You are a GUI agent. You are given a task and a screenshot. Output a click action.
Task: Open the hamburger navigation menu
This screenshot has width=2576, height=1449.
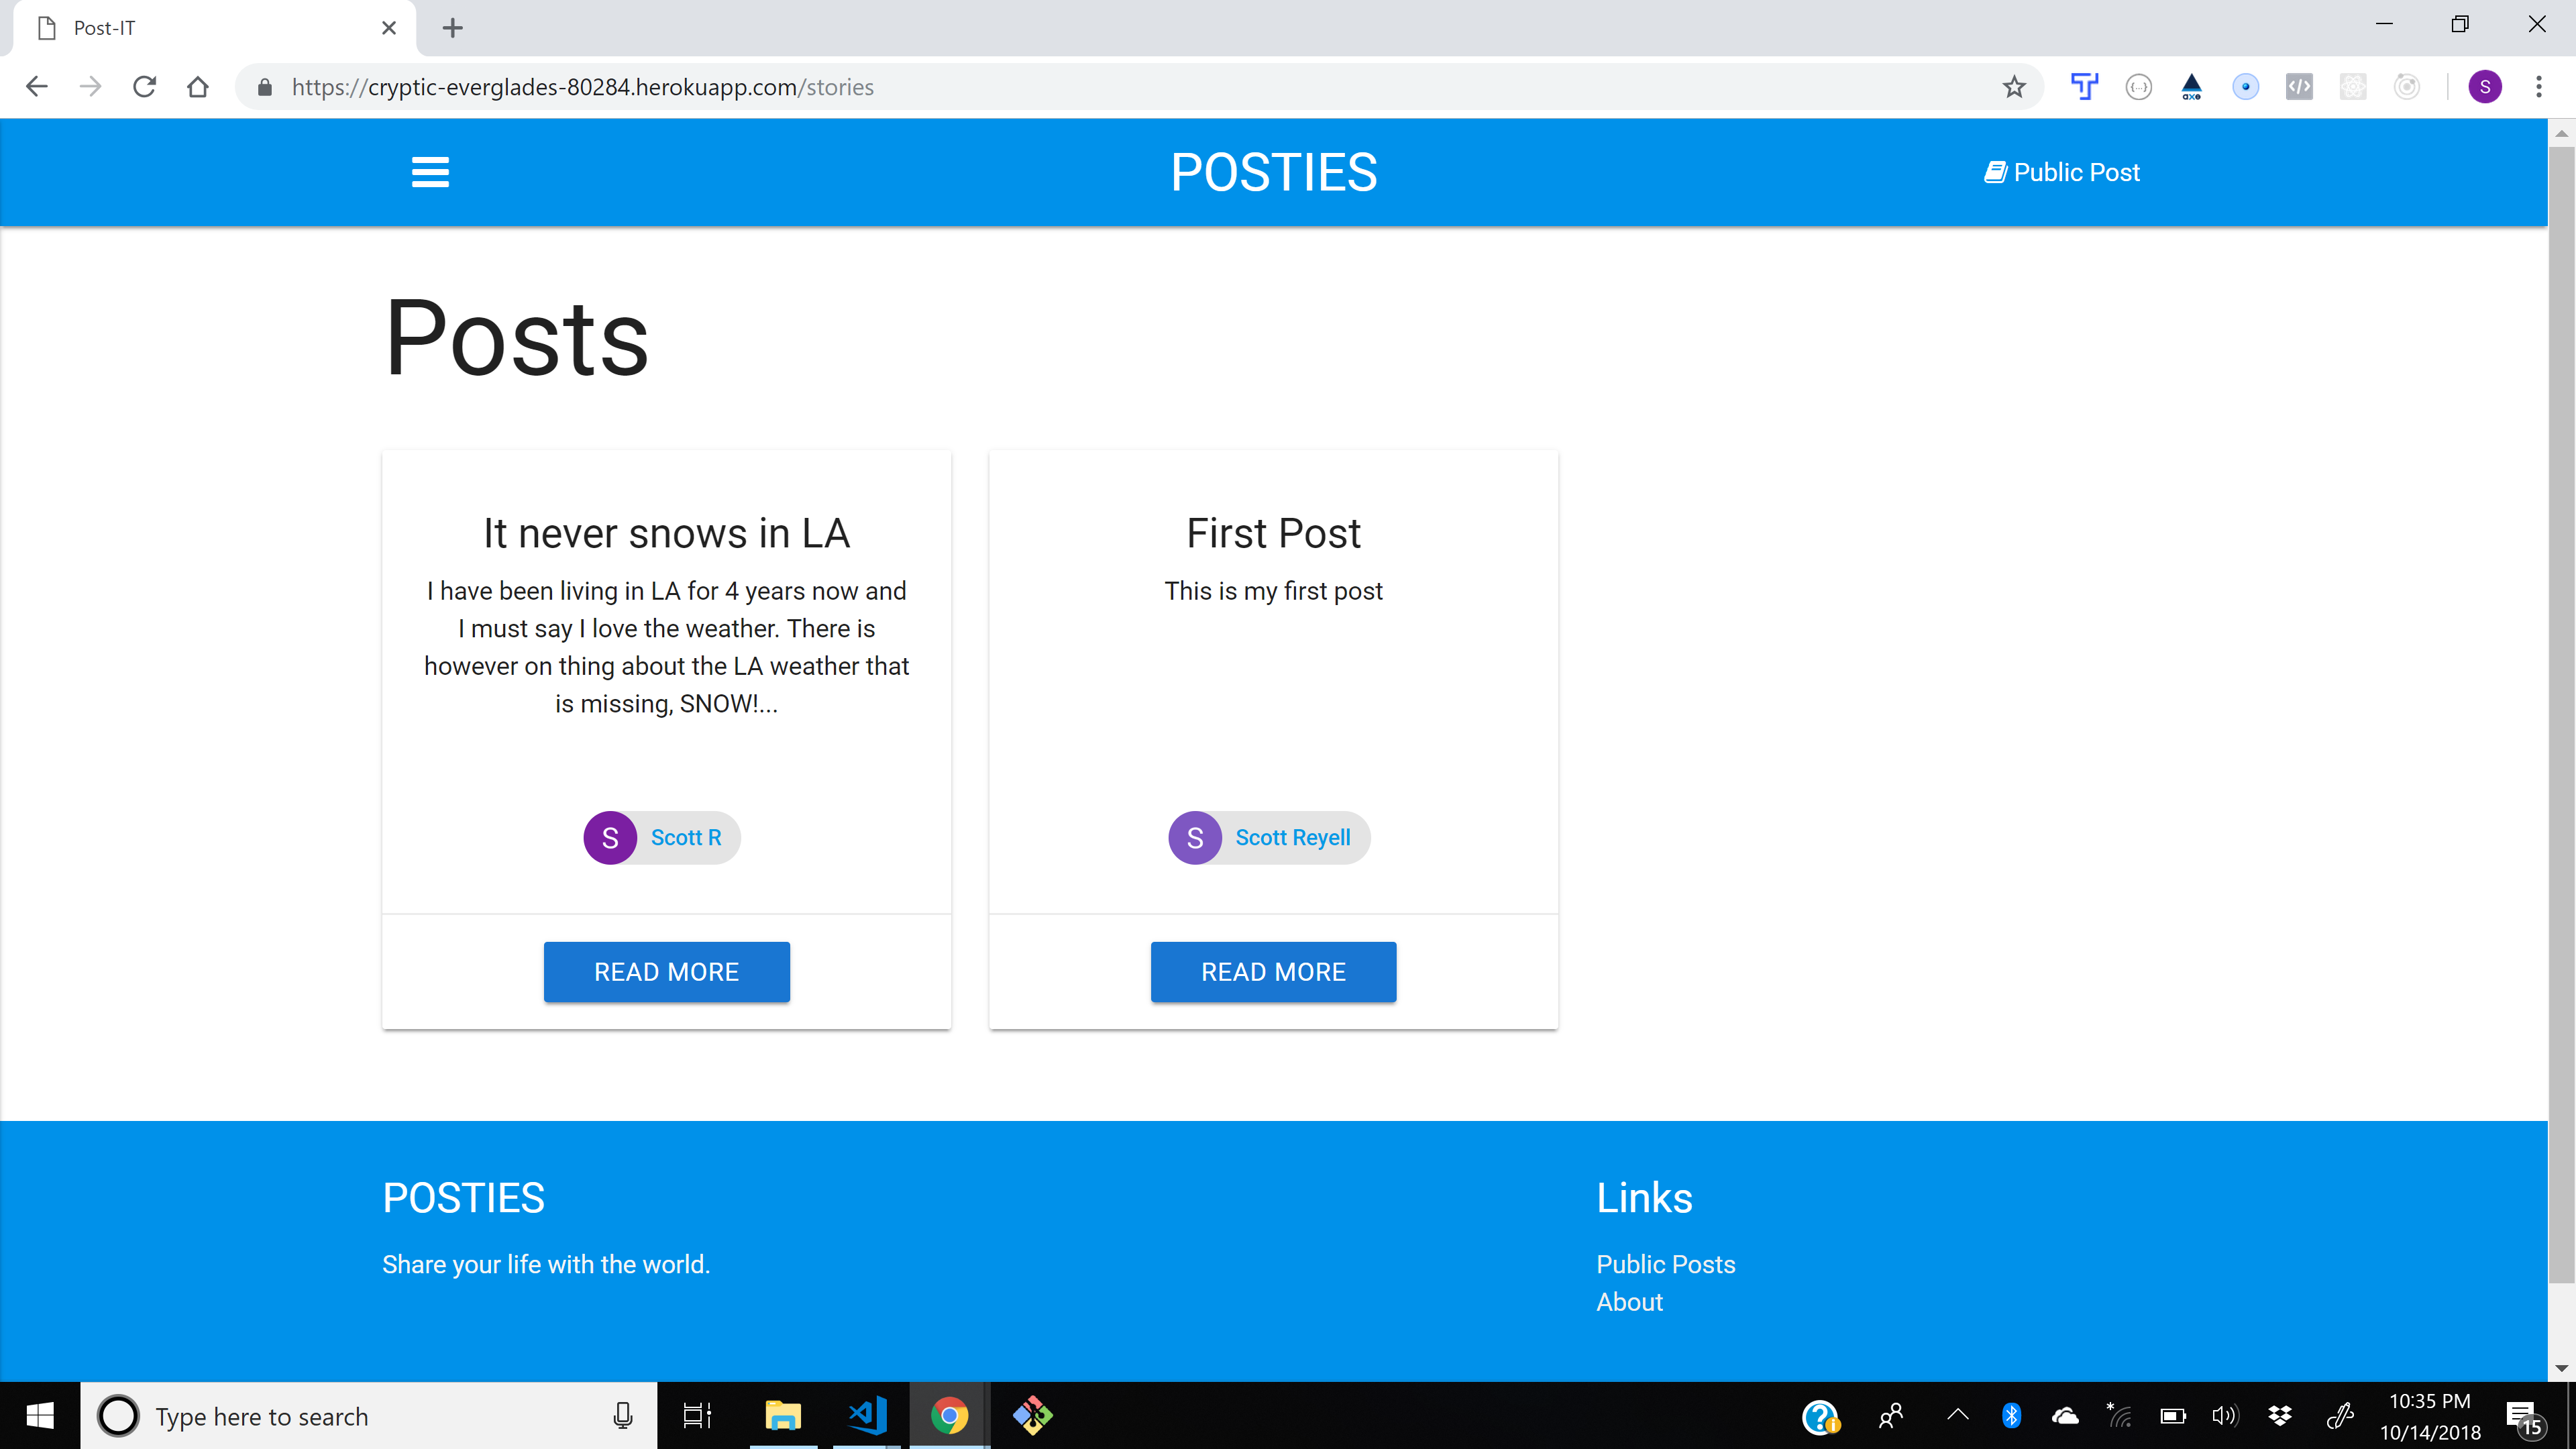coord(430,171)
